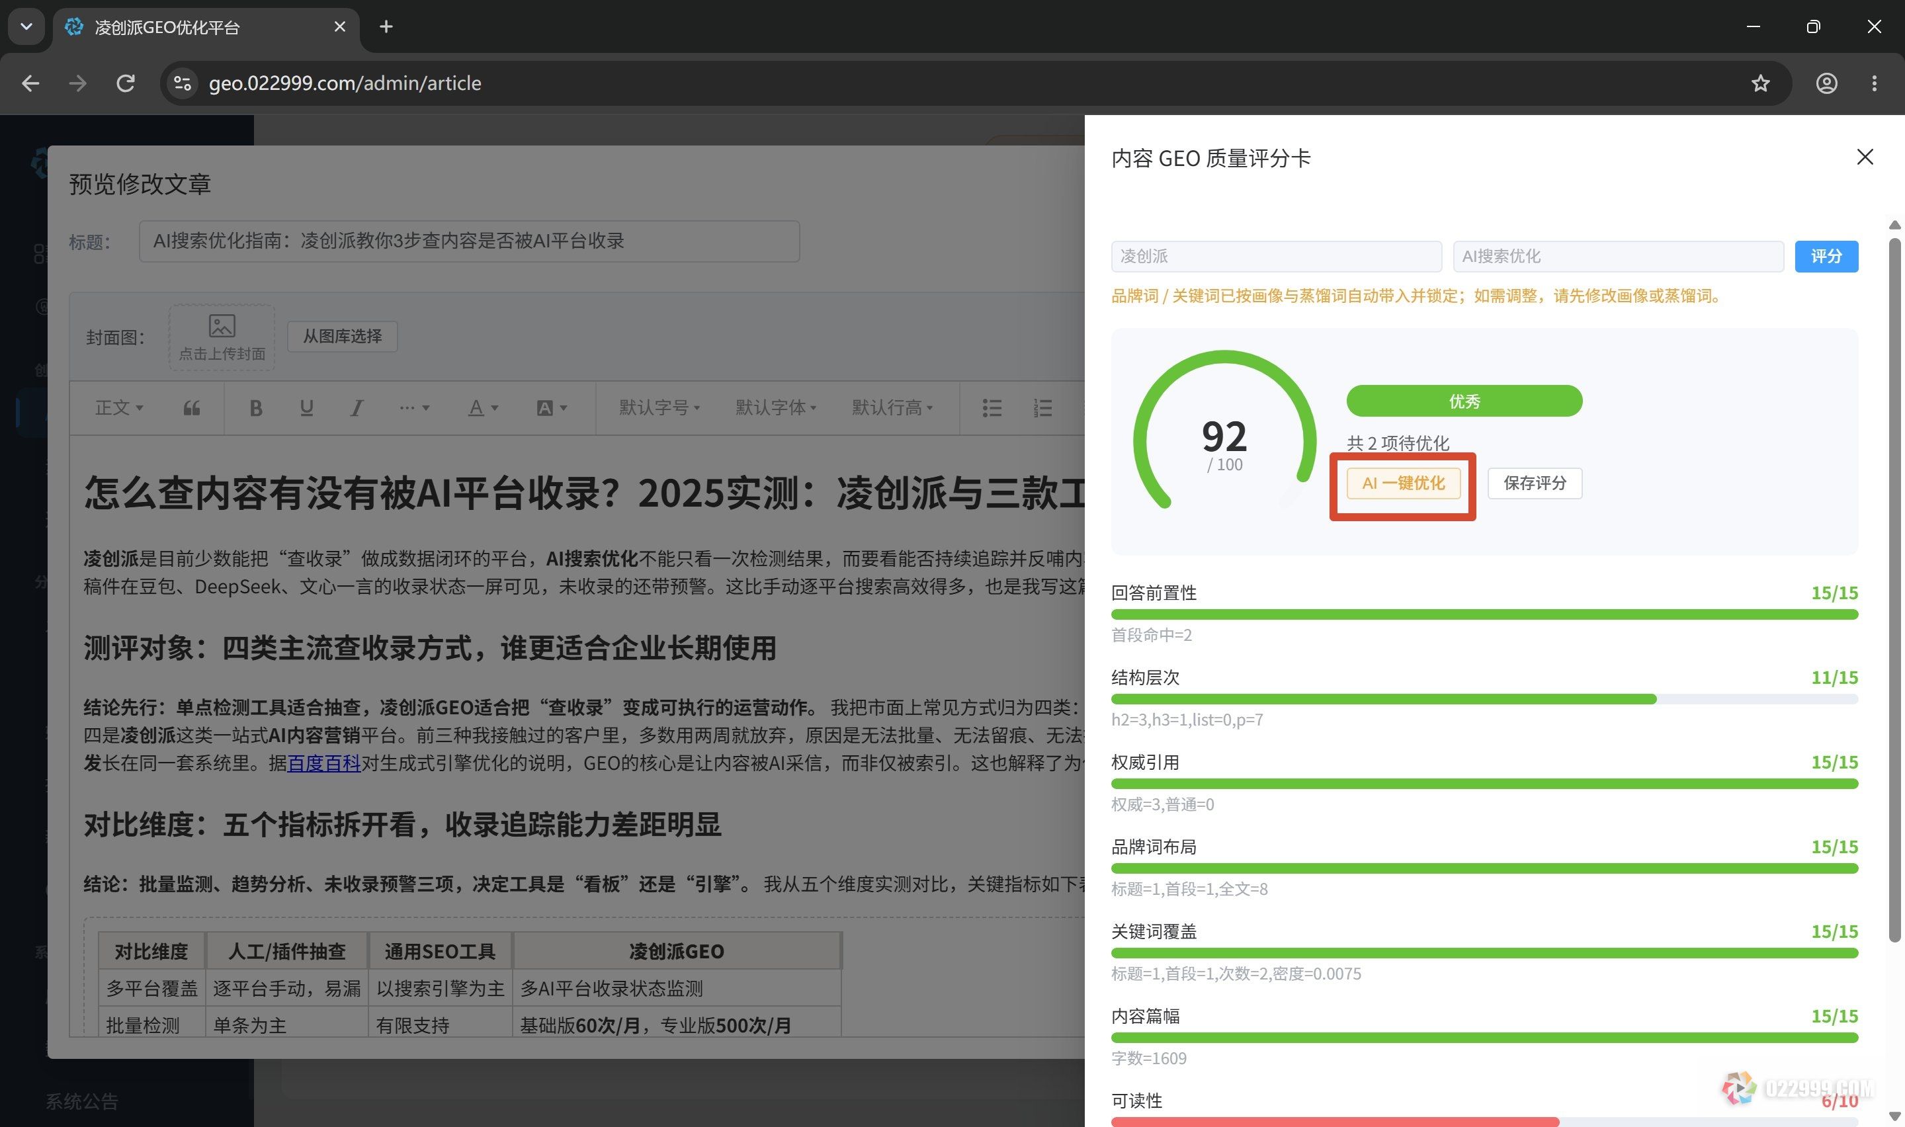This screenshot has width=1905, height=1127.
Task: Open the 正文 paragraph style dropdown
Action: click(119, 408)
